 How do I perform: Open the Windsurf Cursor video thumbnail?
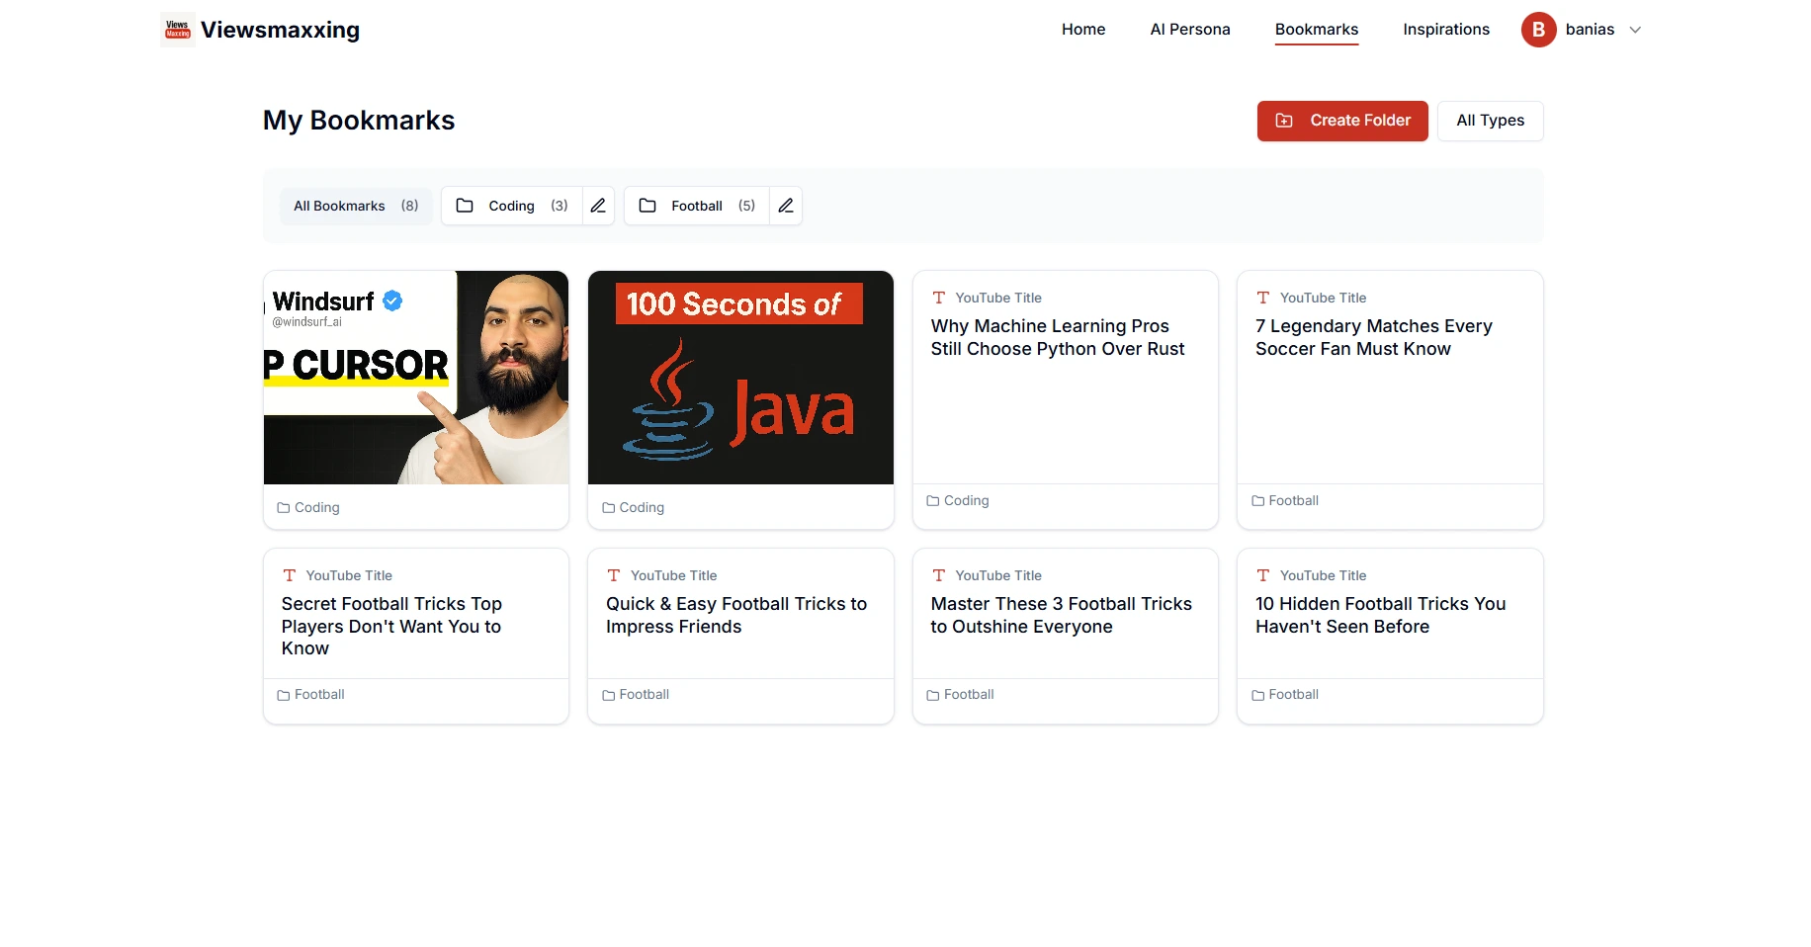coord(416,378)
